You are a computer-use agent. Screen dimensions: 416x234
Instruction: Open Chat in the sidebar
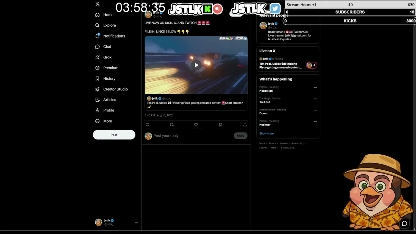point(103,47)
